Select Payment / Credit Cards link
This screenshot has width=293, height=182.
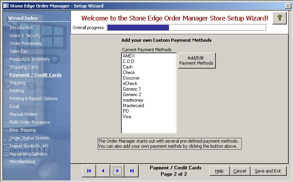[35, 75]
